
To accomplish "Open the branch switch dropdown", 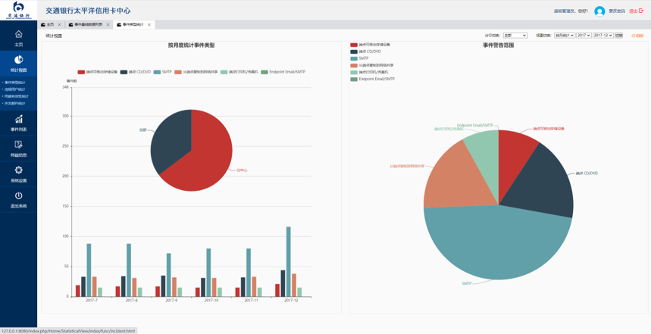I will pyautogui.click(x=515, y=36).
